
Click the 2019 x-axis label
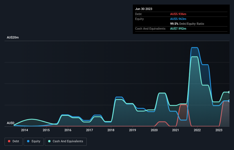(x=133, y=130)
